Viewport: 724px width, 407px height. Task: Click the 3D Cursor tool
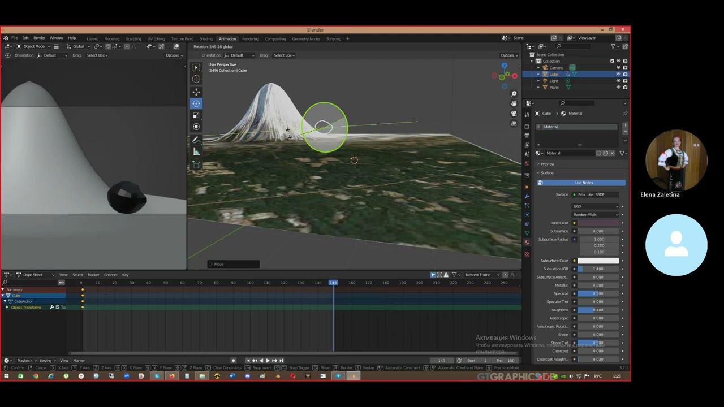[196, 79]
